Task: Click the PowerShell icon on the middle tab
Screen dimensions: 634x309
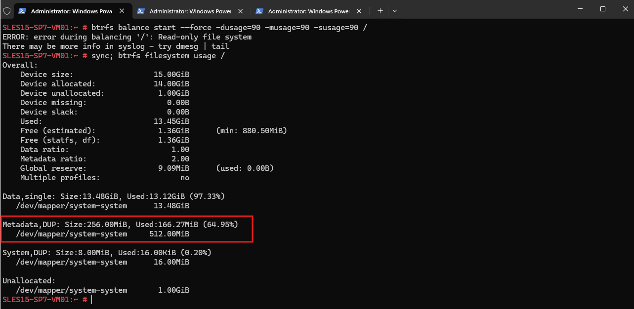Action: coord(141,11)
